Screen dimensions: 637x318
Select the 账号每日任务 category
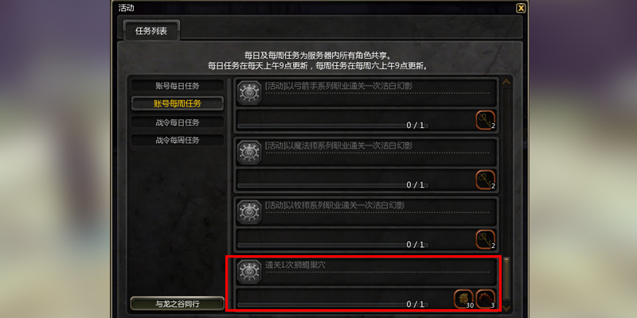177,86
